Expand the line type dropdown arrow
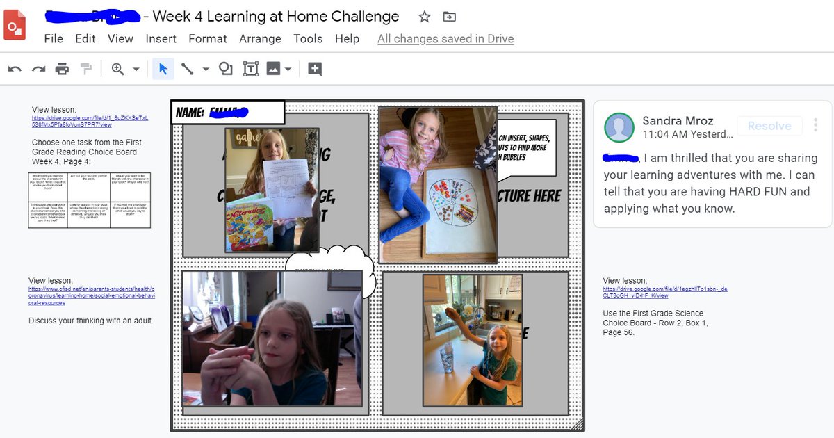 click(206, 69)
